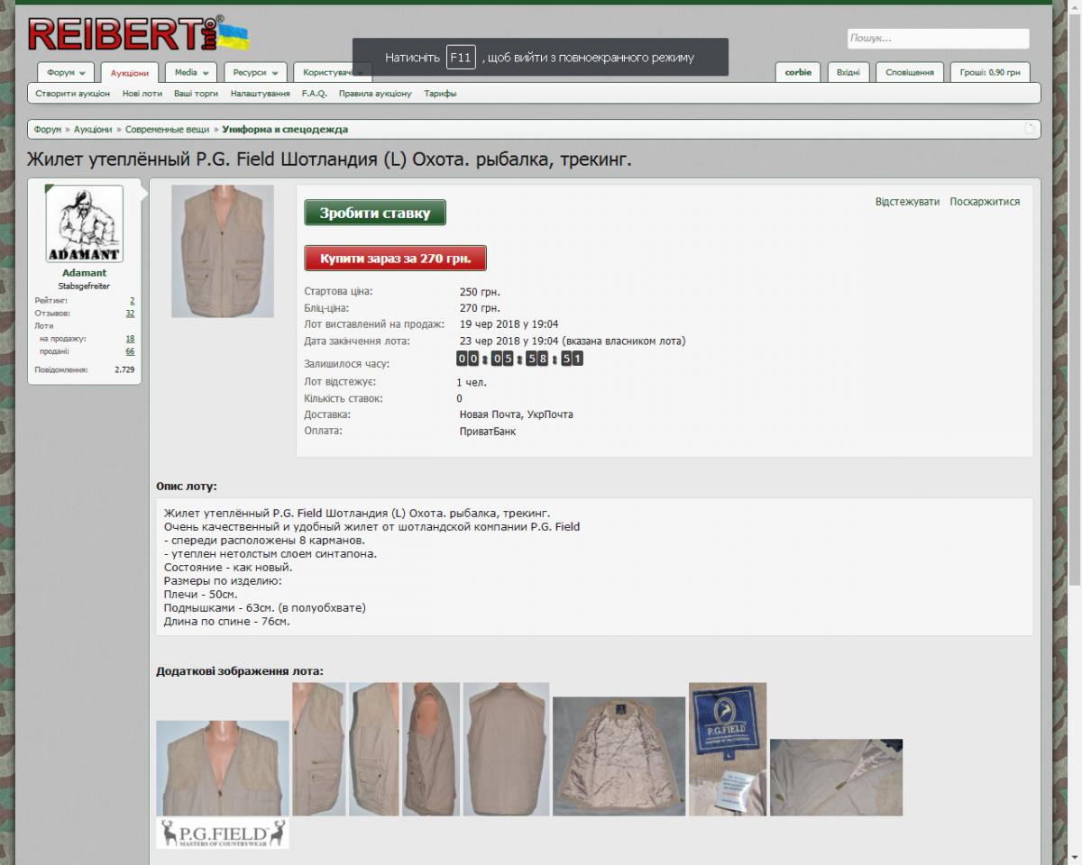This screenshot has height=865, width=1082.
Task: Click the Відстежувати link
Action: tap(907, 202)
